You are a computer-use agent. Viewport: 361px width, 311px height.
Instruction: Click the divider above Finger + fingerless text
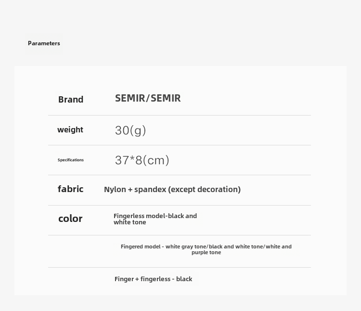coord(180,268)
